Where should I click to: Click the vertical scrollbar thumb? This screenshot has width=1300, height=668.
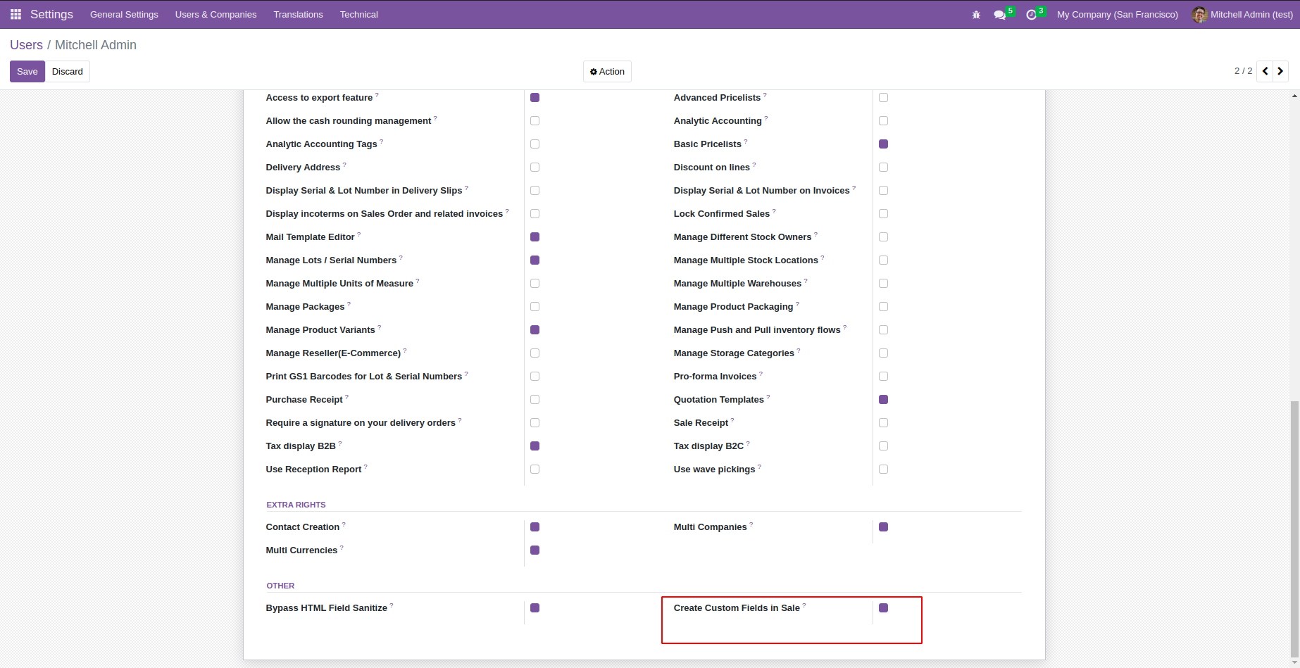1294,528
